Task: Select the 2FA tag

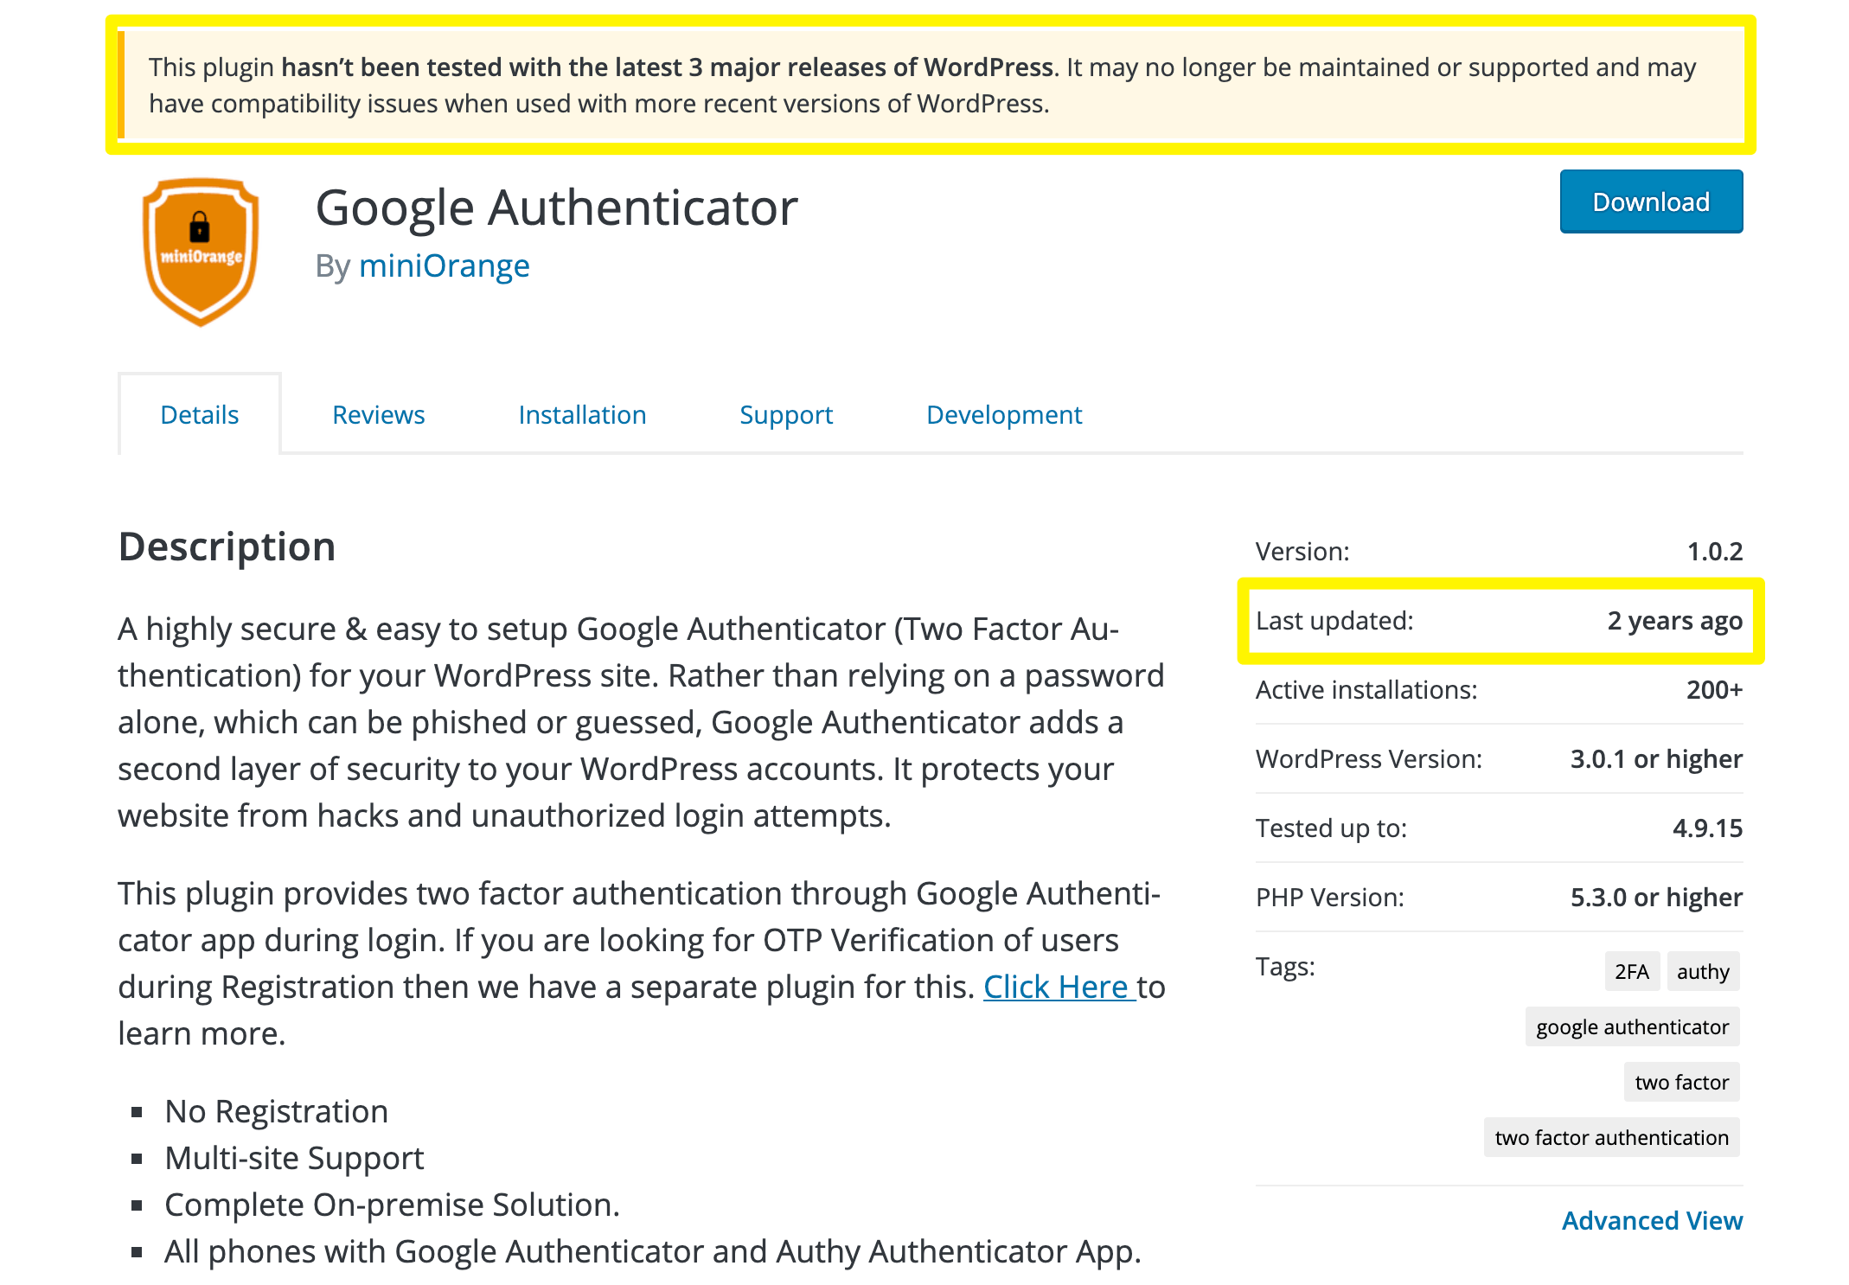Action: 1632,971
